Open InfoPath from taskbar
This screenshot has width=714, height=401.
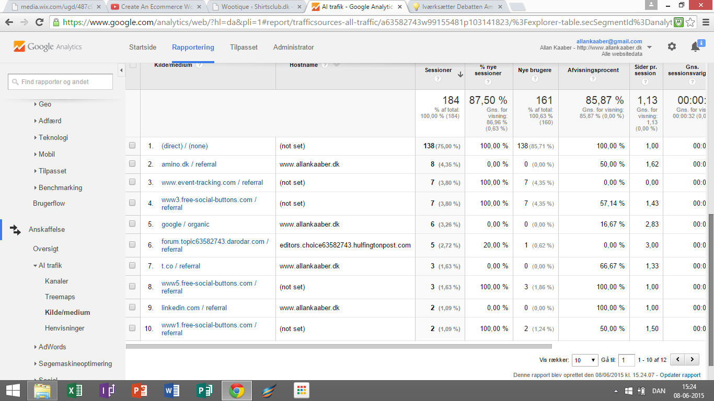pos(107,391)
